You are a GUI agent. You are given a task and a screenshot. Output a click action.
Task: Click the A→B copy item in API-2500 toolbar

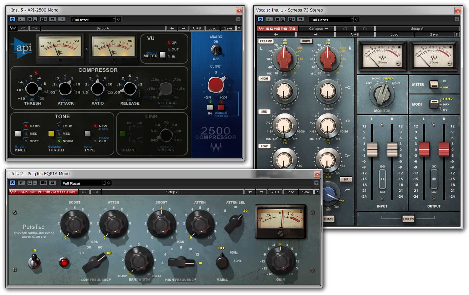pos(196,28)
